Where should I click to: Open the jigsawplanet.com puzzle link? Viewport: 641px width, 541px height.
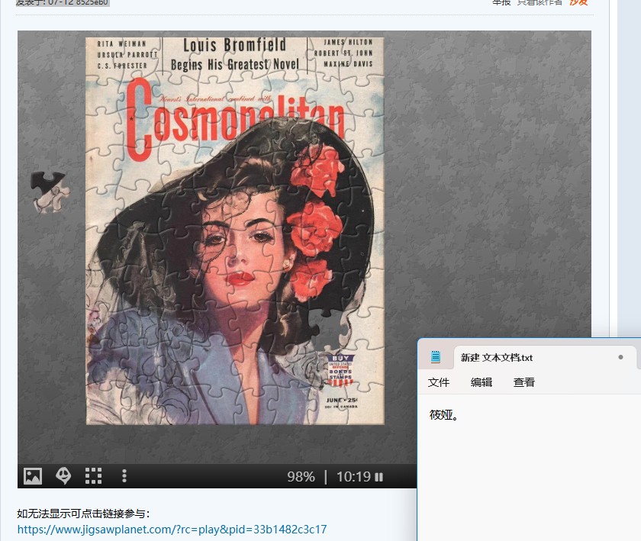click(172, 530)
